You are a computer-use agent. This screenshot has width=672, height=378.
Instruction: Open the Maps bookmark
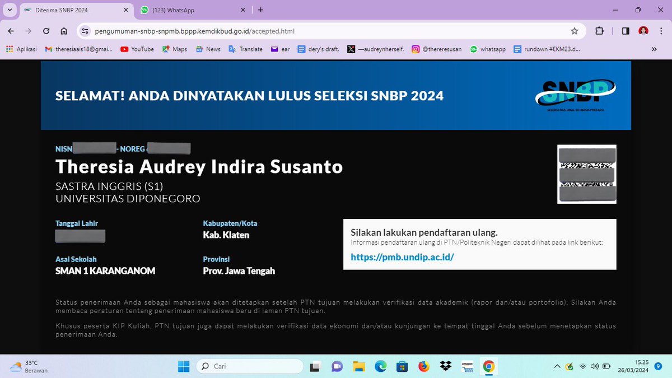pyautogui.click(x=175, y=49)
